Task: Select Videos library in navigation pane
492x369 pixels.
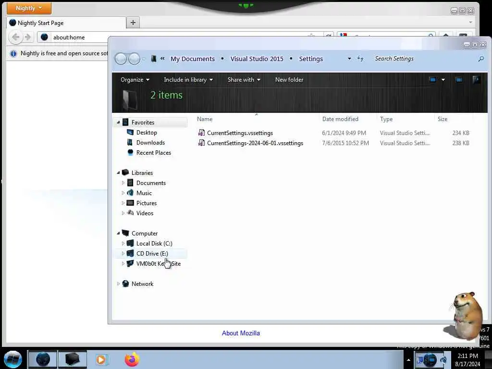Action: click(x=145, y=213)
